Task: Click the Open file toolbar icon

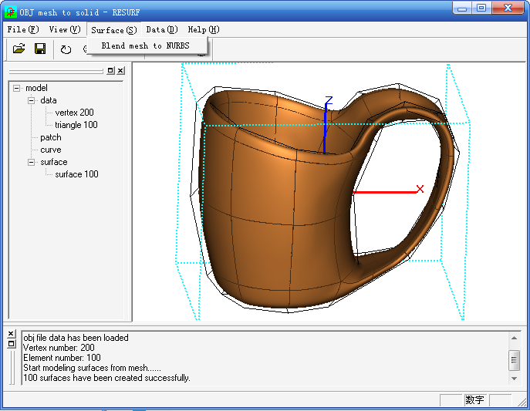Action: [19, 49]
